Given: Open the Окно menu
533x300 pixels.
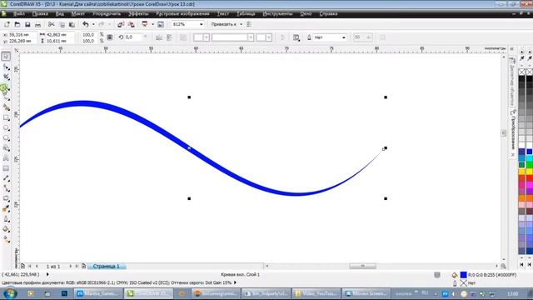Looking at the screenshot, I should (x=306, y=14).
